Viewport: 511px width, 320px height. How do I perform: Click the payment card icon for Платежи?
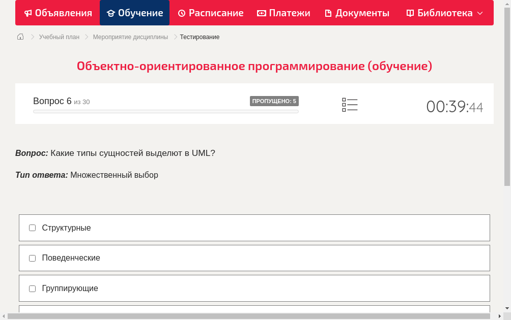point(261,13)
